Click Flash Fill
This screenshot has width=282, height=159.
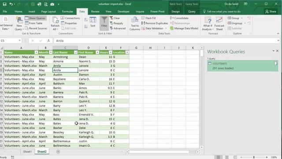click(148, 18)
